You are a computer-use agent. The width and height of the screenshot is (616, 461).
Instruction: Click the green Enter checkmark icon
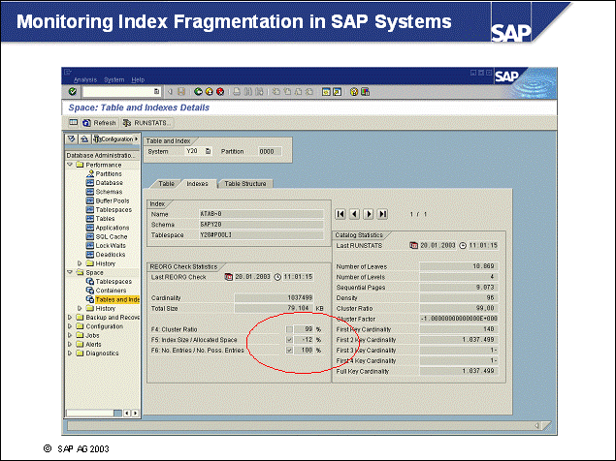pyautogui.click(x=73, y=91)
